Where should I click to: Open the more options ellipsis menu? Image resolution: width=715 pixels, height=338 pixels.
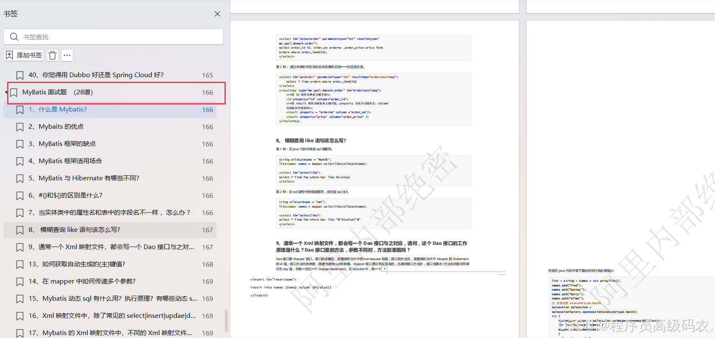pos(67,55)
